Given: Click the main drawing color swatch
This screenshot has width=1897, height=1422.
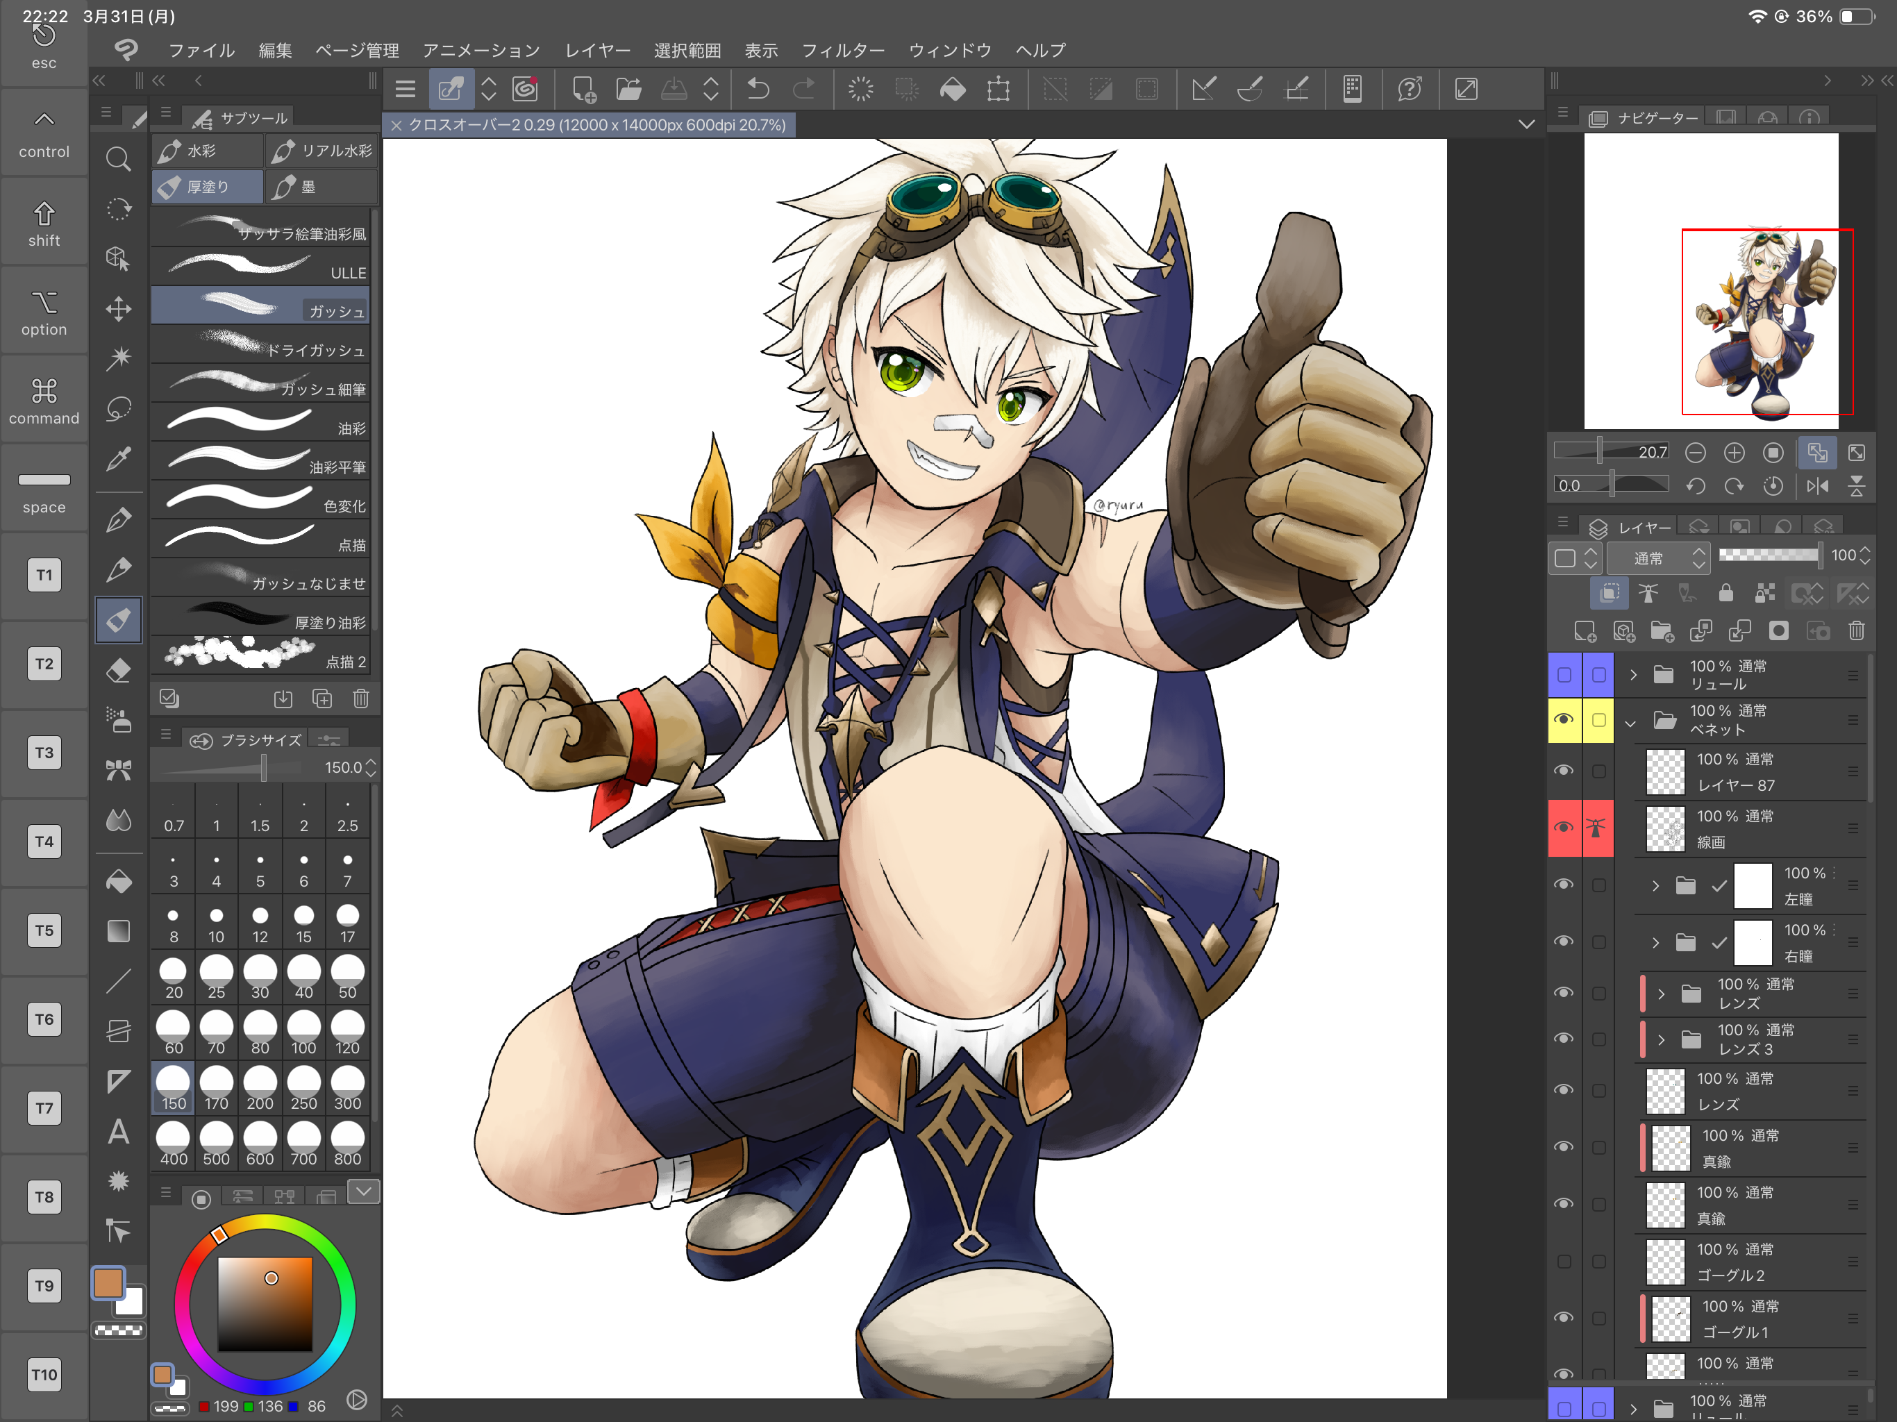Looking at the screenshot, I should coord(109,1283).
